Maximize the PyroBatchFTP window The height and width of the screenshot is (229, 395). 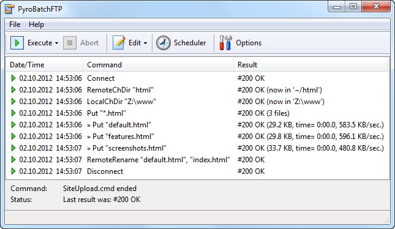[x=353, y=7]
